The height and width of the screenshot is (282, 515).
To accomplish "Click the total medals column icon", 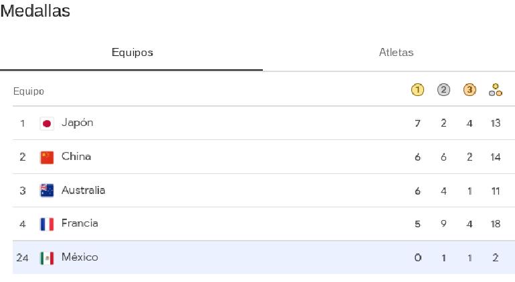I will click(496, 90).
